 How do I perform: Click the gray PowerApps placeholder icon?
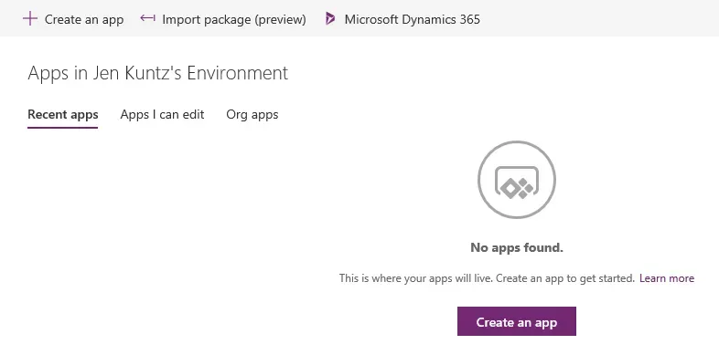click(x=517, y=182)
